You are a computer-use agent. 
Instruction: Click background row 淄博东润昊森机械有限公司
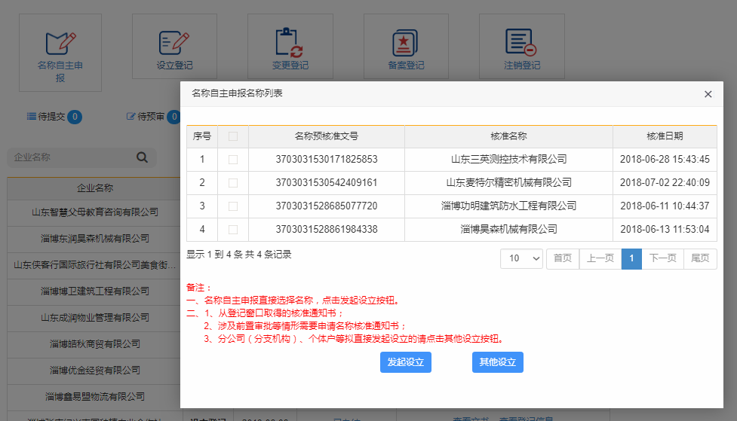click(x=95, y=239)
